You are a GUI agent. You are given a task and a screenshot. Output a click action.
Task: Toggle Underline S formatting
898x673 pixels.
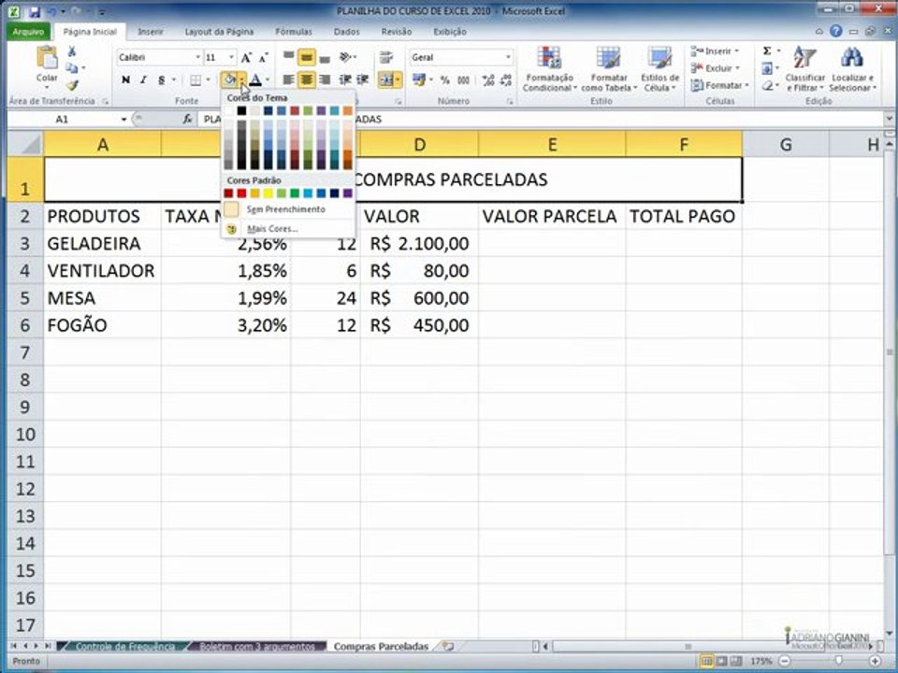[162, 79]
